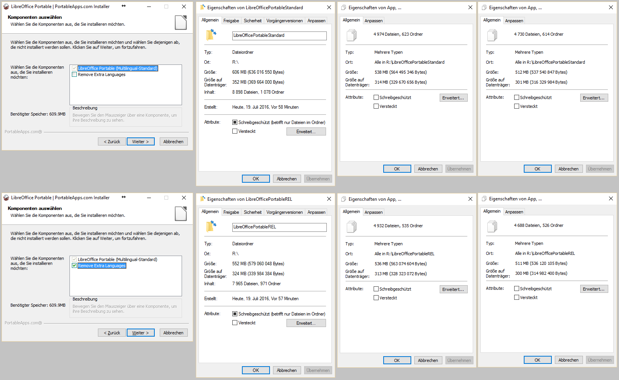Screen dimensions: 619x380
Task: Click Erweitert in the LibreOfficePortableStandard properties
Action: (x=306, y=132)
